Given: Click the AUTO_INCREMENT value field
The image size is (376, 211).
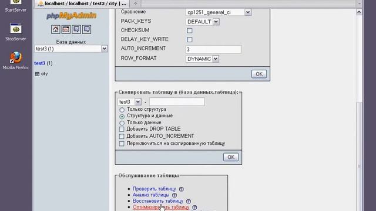Looking at the screenshot, I should pos(213,49).
